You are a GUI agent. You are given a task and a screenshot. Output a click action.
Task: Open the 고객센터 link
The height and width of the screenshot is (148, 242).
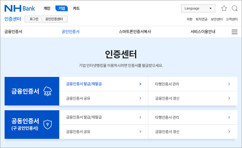click(x=232, y=19)
